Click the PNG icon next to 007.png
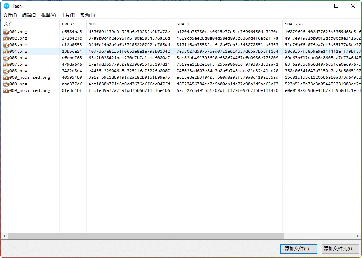 6,65
